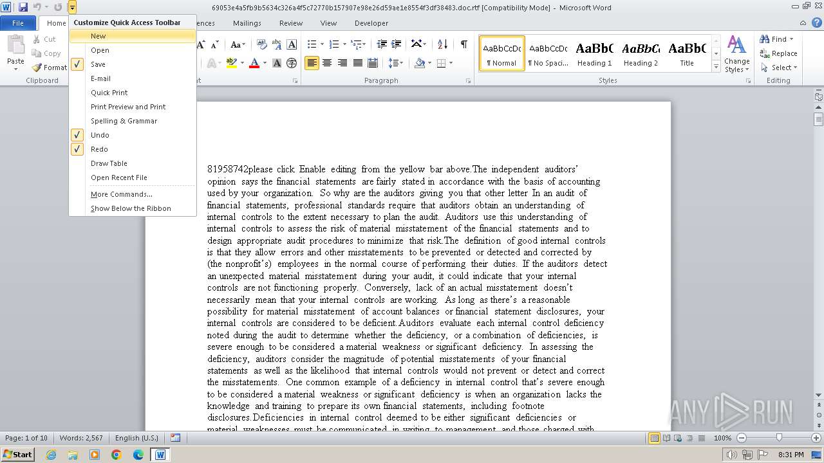Click the Character Border icon
The width and height of the screenshot is (824, 463).
[x=292, y=44]
